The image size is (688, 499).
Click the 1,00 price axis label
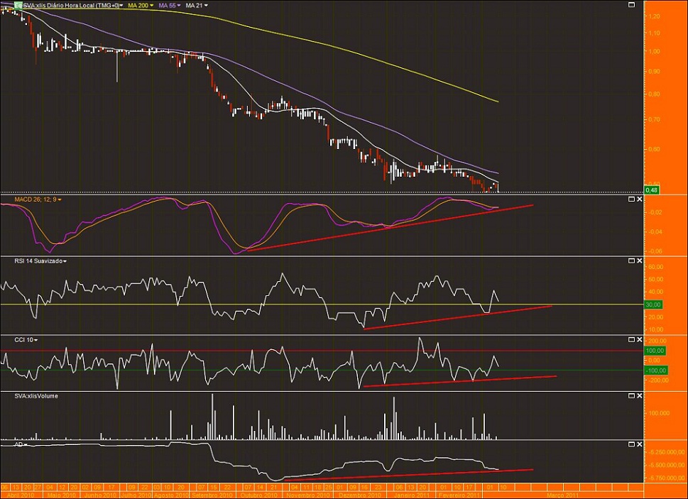(654, 51)
